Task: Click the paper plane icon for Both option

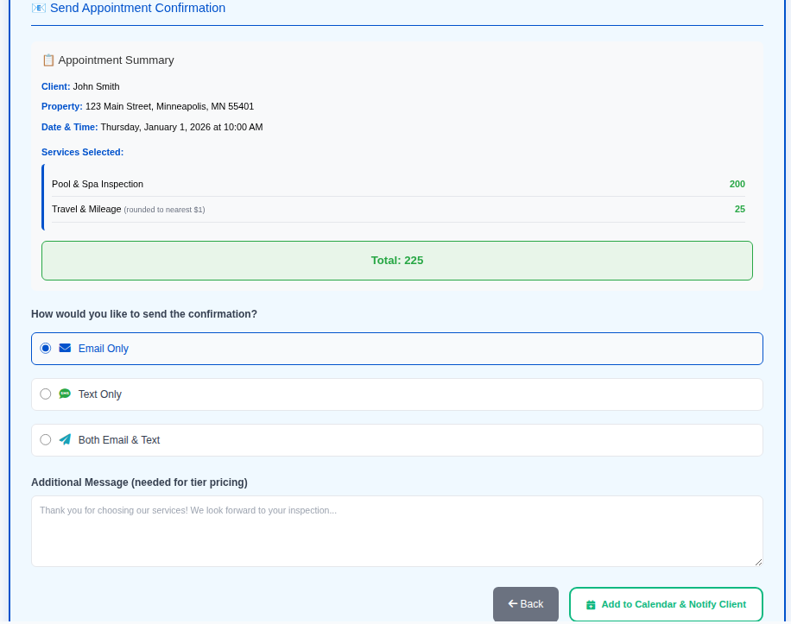Action: (x=65, y=440)
